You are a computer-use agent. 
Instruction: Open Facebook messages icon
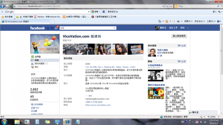[x=52, y=28]
